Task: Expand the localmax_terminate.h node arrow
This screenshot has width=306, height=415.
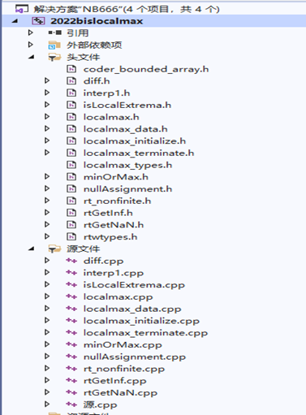Action: click(x=47, y=153)
